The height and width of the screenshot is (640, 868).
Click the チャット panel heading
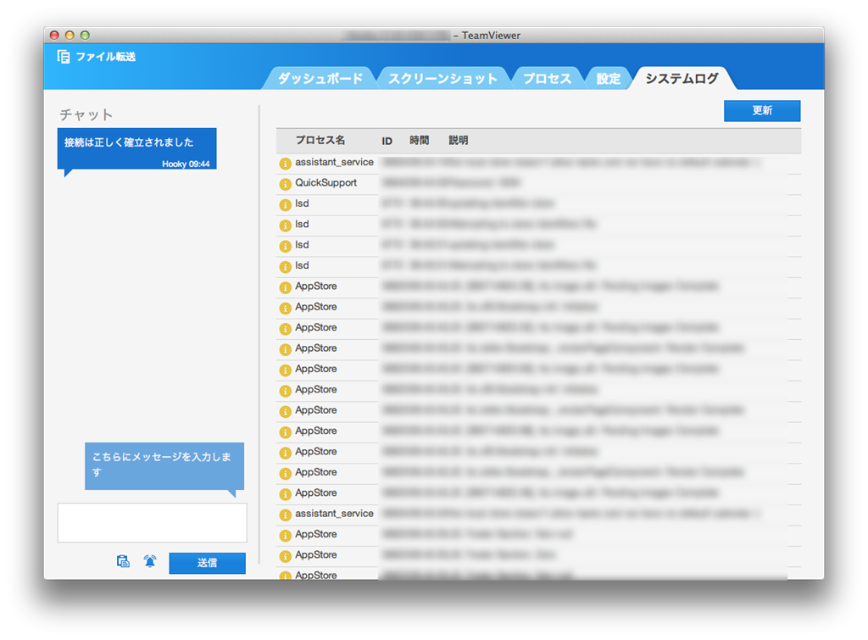(86, 114)
